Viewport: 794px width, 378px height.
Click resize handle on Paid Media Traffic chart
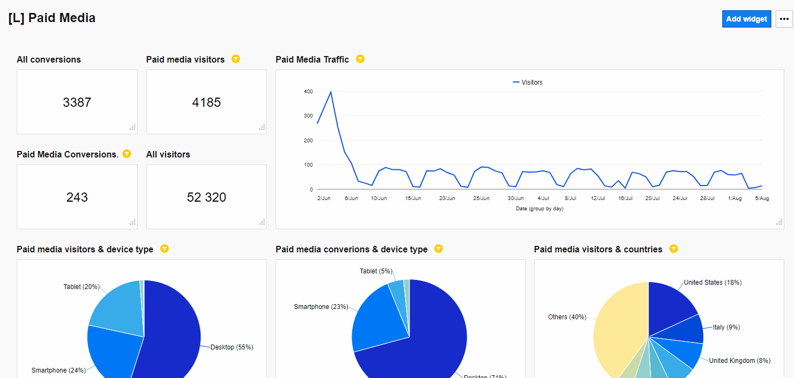(x=779, y=222)
